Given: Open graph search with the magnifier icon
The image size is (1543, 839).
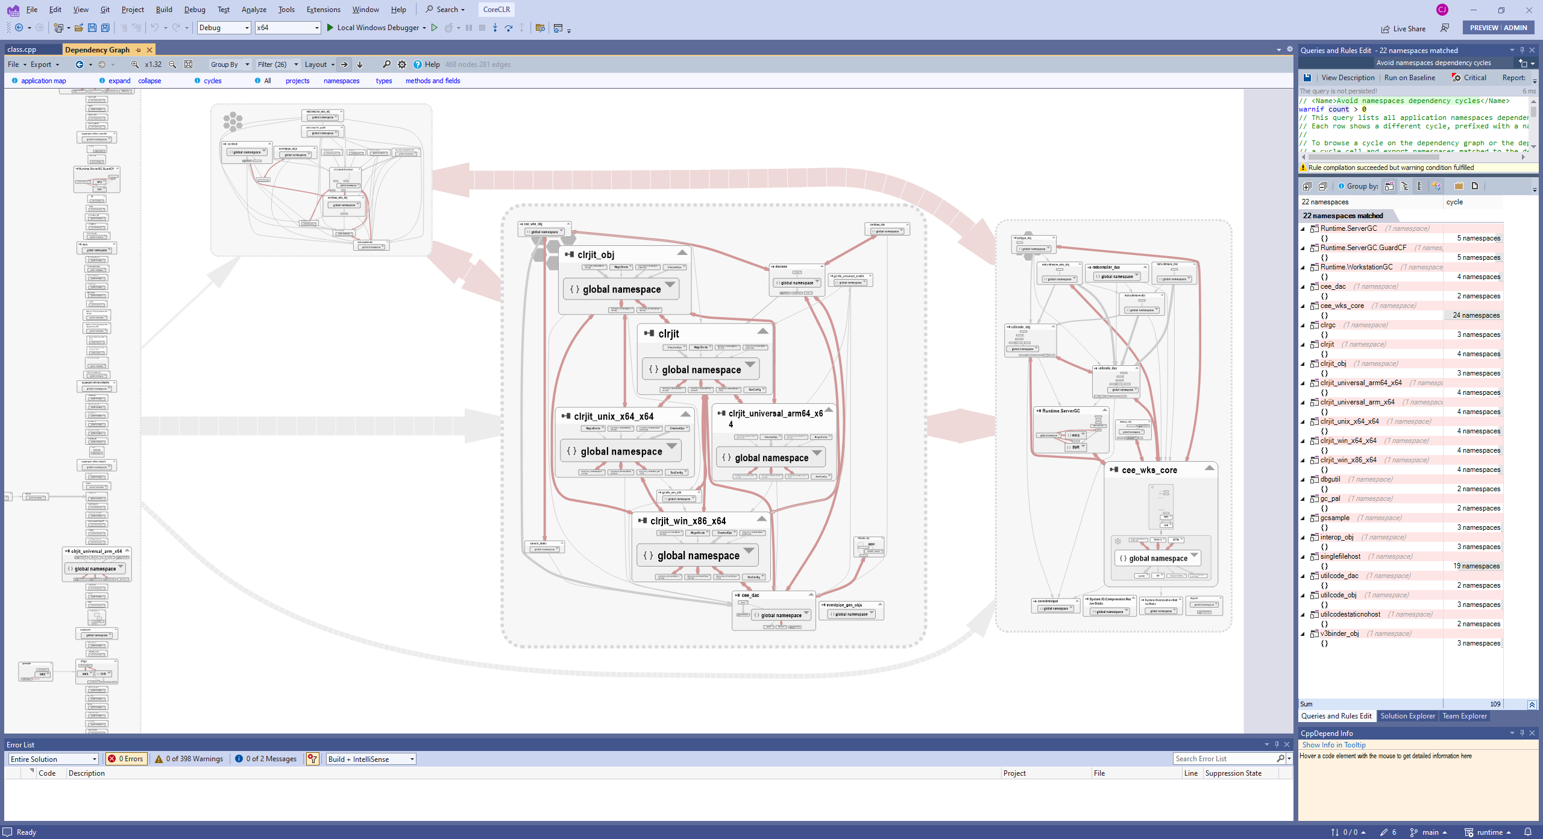Looking at the screenshot, I should (x=386, y=64).
